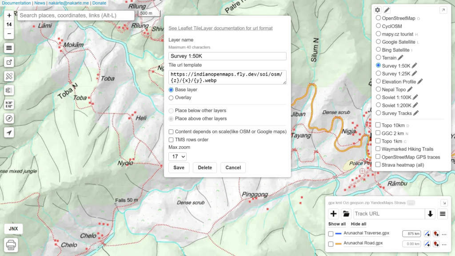This screenshot has width=455, height=256.
Task: Open the layers settings gear icon
Action: click(x=378, y=10)
